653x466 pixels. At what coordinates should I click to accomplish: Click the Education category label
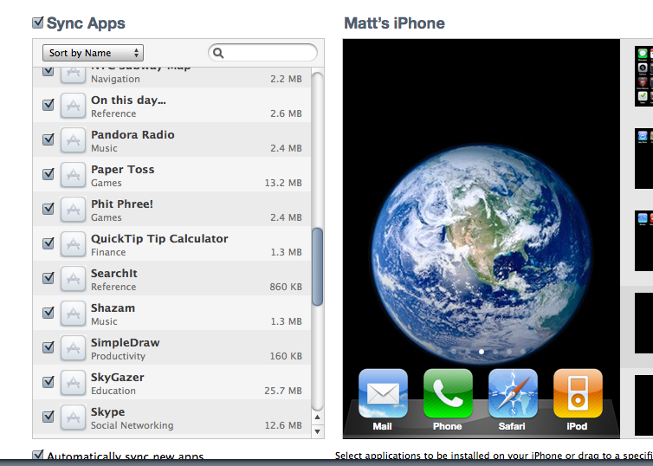tap(113, 391)
